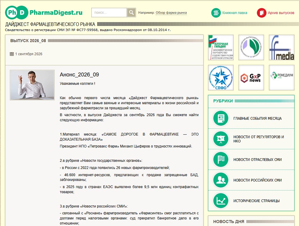
Task: Click the chart icon for Исторические страницы
Action: [x=221, y=201]
